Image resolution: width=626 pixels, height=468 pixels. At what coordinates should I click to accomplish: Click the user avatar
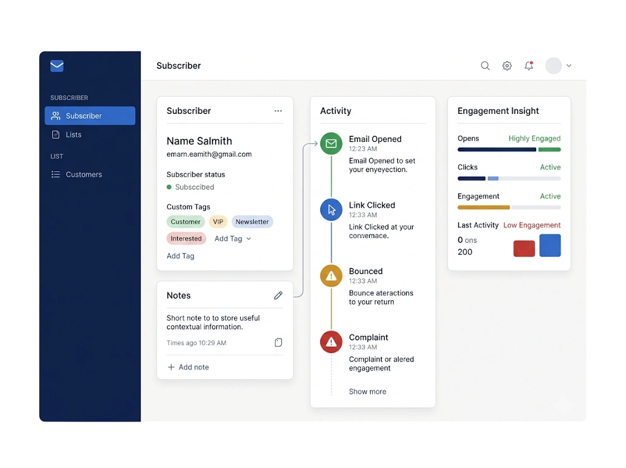click(553, 65)
